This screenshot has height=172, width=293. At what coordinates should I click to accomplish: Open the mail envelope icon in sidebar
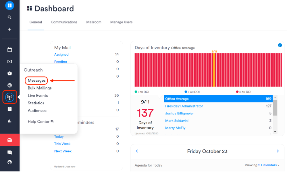pos(9,62)
